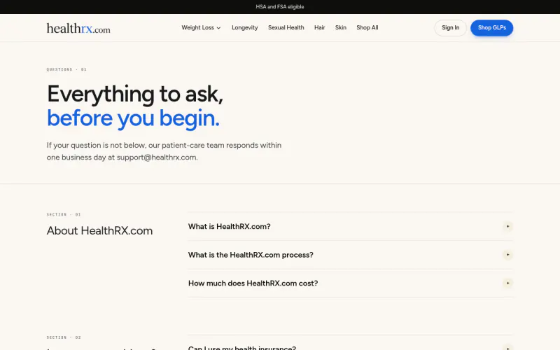This screenshot has width=560, height=350.
Task: Click plus icon beside HealthRX.com process question
Action: (x=507, y=255)
